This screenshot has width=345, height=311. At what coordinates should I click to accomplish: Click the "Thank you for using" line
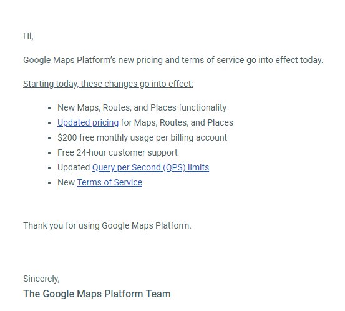pos(107,226)
